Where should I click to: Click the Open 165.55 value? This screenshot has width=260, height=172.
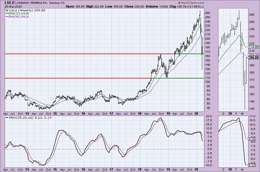click(75, 6)
